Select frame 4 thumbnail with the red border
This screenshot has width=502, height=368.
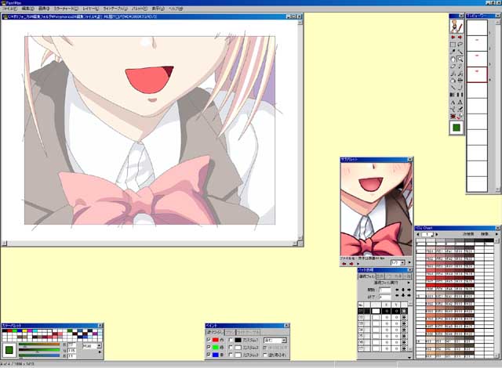point(477,74)
